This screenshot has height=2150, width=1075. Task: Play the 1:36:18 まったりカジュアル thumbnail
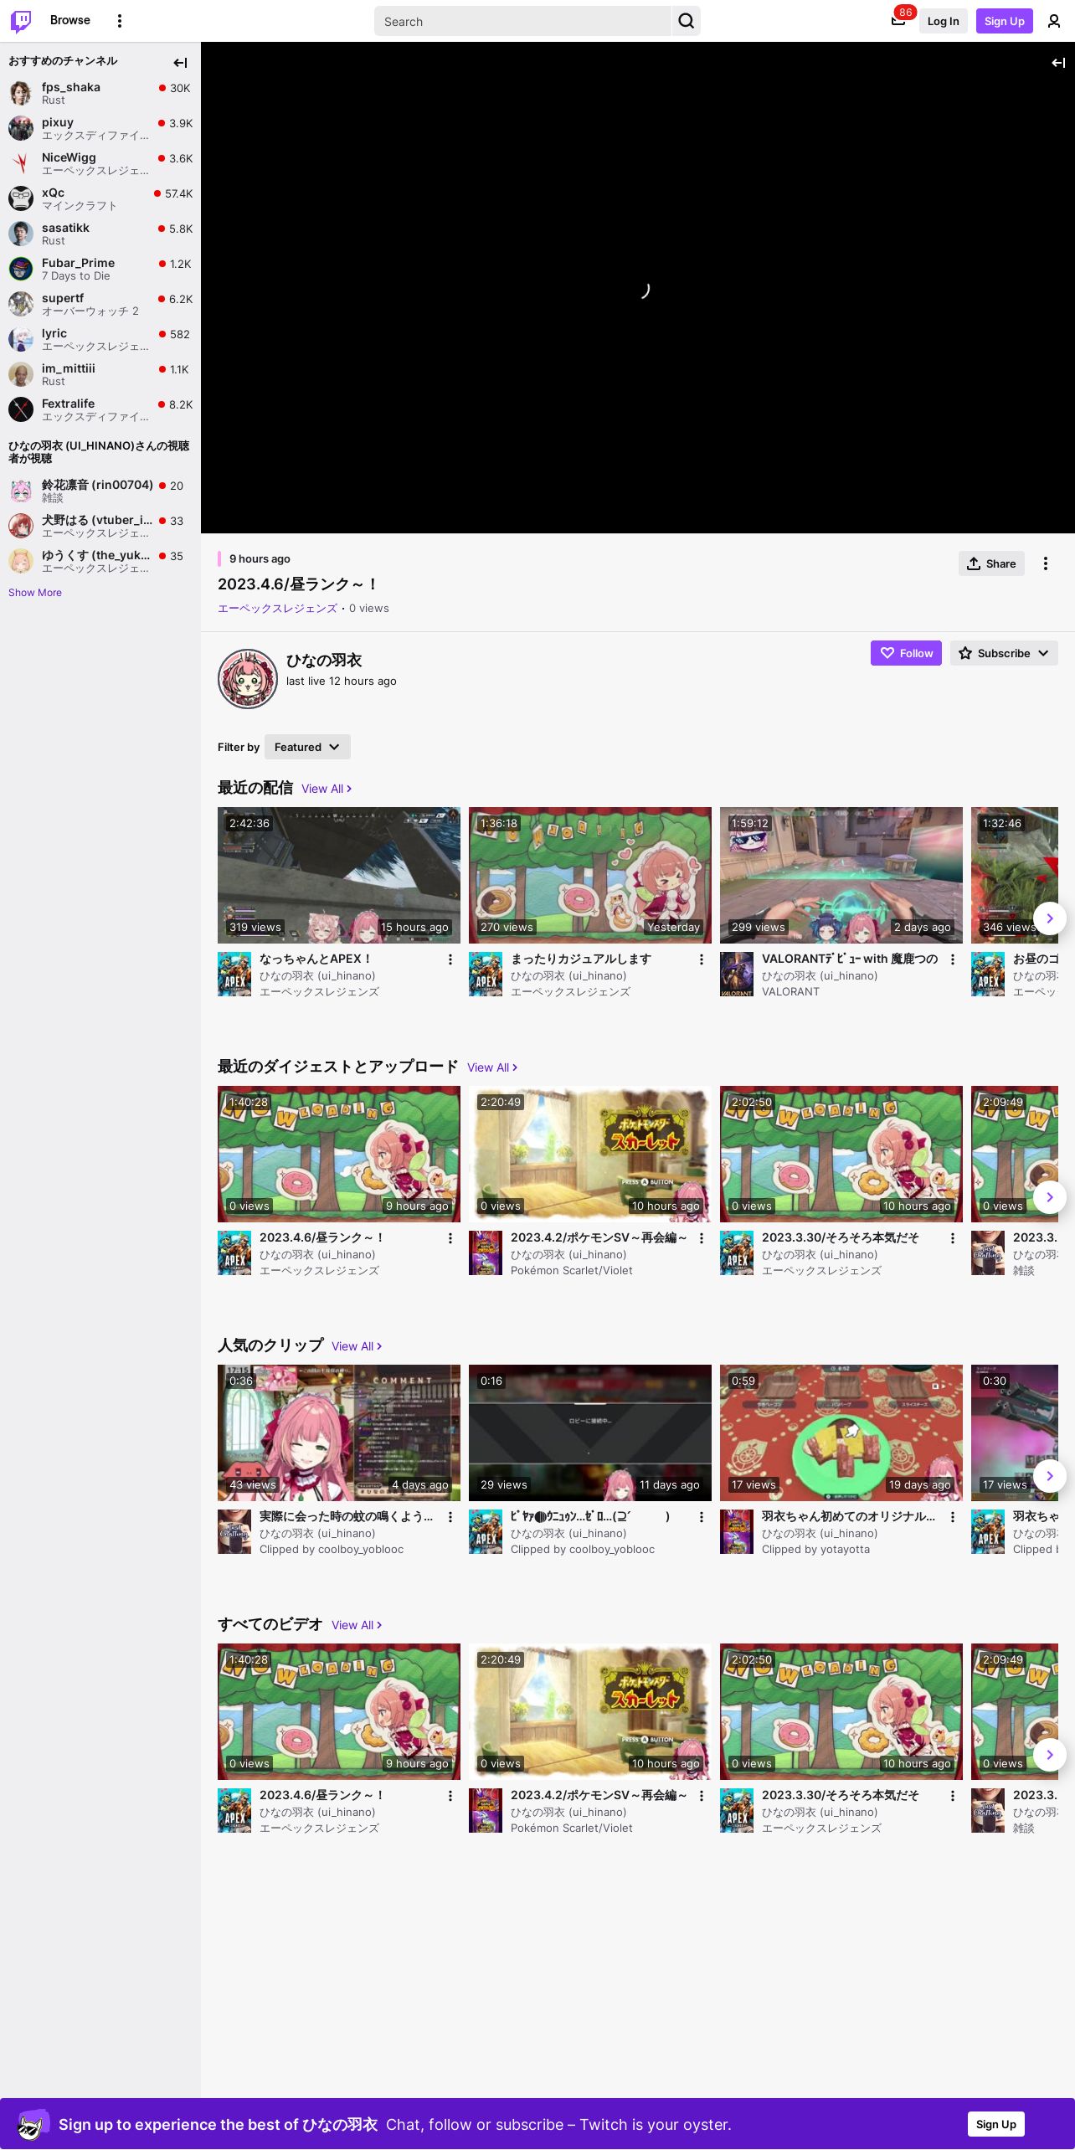tap(590, 875)
